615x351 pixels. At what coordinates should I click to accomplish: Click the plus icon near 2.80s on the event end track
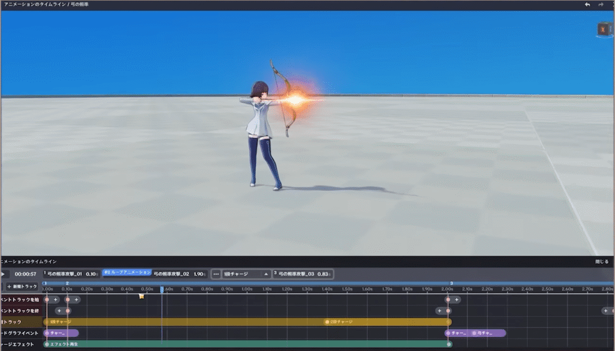click(x=606, y=311)
